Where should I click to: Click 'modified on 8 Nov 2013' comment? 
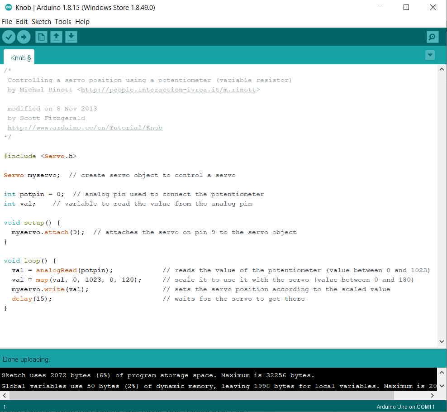(x=52, y=109)
